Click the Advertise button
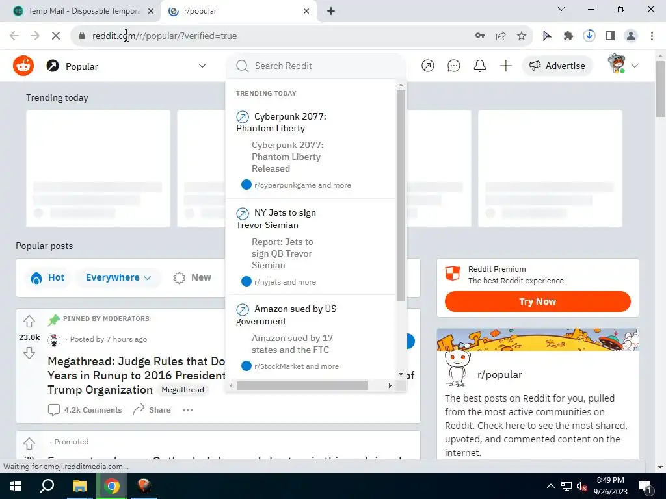Screen dimensions: 666x499 coord(557,66)
